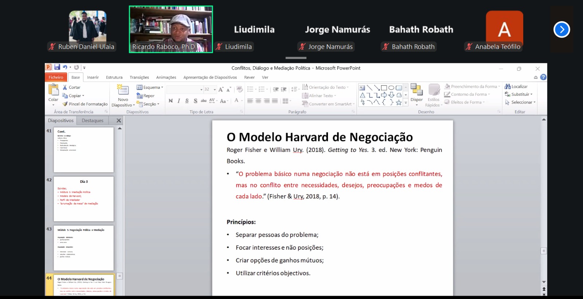Click the Cortar scissors icon
The width and height of the screenshot is (583, 299).
pos(65,87)
